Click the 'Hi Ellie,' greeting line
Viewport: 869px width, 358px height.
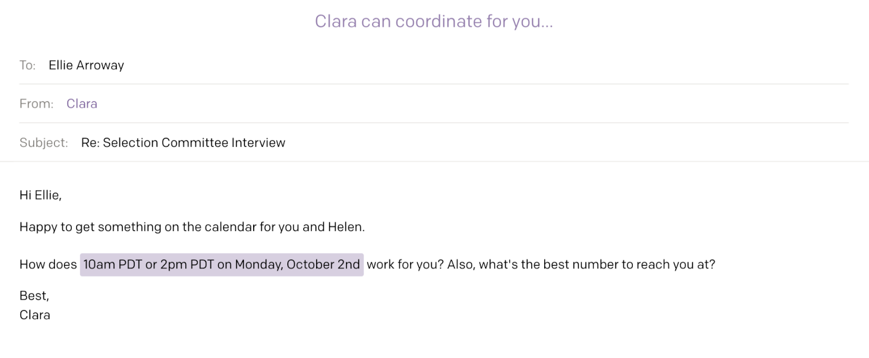tap(41, 195)
